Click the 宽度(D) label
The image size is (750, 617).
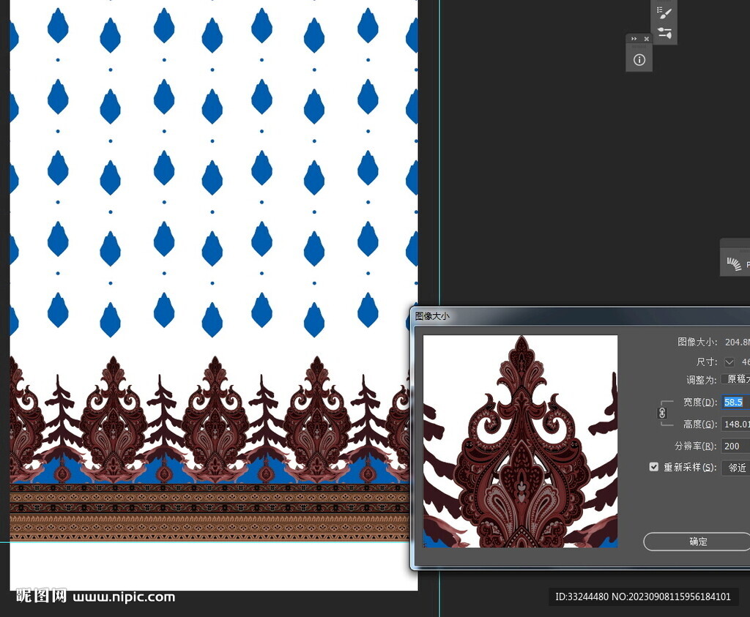click(699, 402)
